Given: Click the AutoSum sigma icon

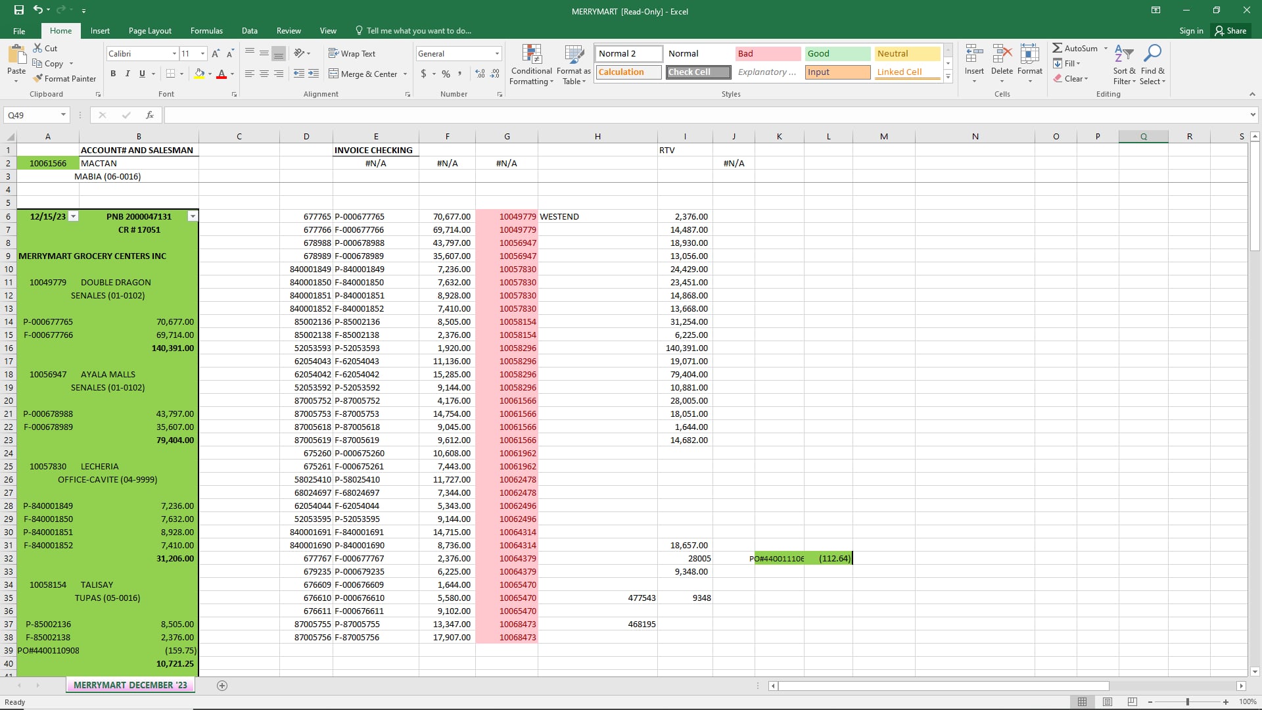Looking at the screenshot, I should pyautogui.click(x=1057, y=48).
